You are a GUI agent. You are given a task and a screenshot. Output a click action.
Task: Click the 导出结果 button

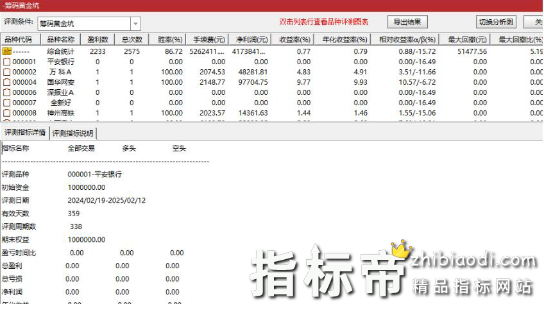click(x=407, y=22)
